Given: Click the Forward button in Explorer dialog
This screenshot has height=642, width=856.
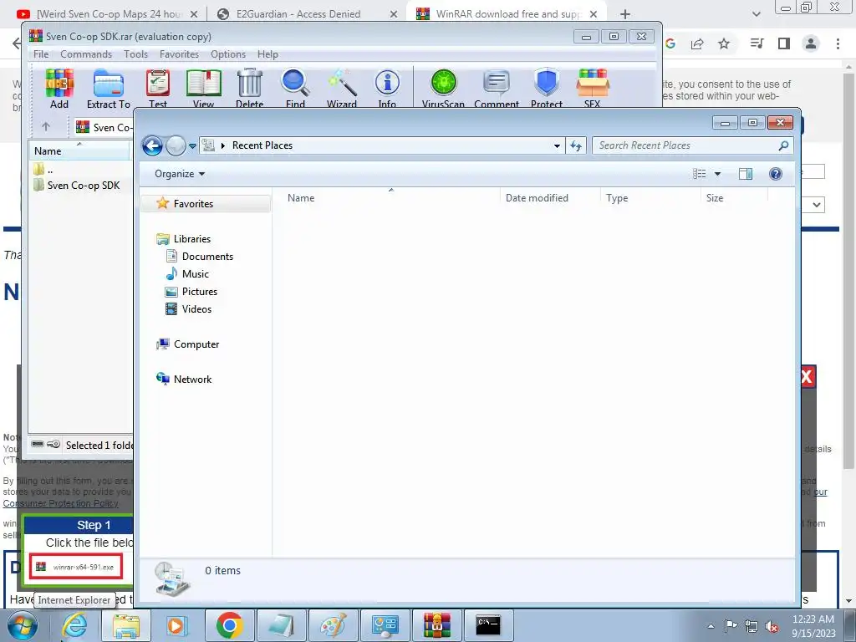Looking at the screenshot, I should [x=176, y=145].
